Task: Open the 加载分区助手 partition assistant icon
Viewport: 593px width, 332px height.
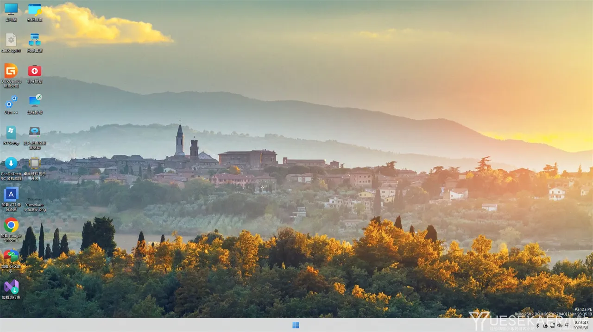Action: (11, 261)
